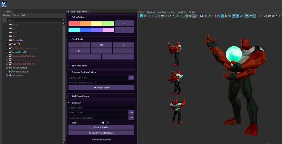The width and height of the screenshot is (282, 144).
Task: Toggle the viewport Grid icon
Action: pos(191,16)
